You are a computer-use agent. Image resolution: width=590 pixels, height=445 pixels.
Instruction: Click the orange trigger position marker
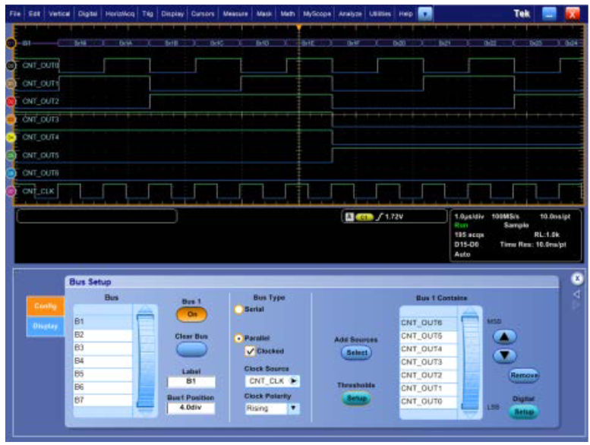[298, 27]
